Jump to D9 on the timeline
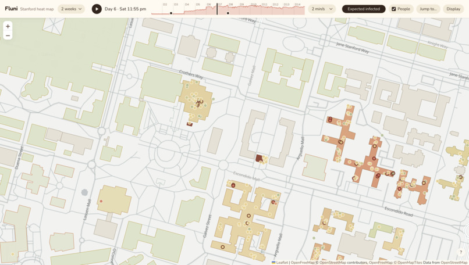 pos(242,5)
